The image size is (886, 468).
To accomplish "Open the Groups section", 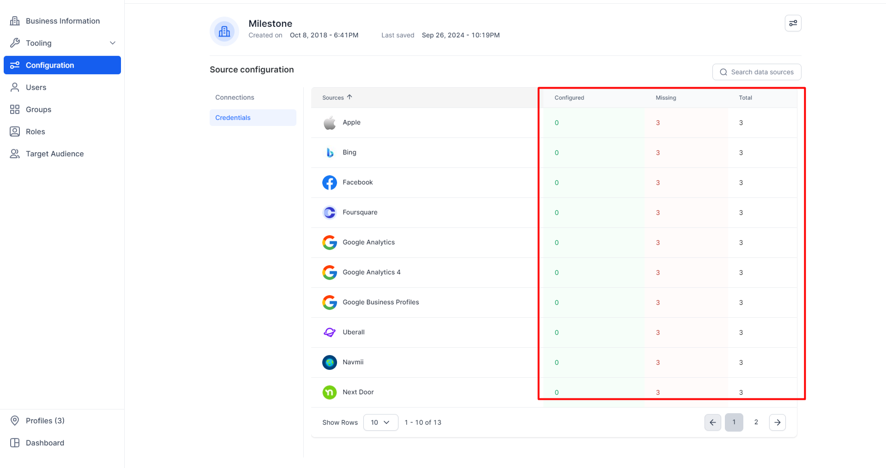I will (62, 109).
